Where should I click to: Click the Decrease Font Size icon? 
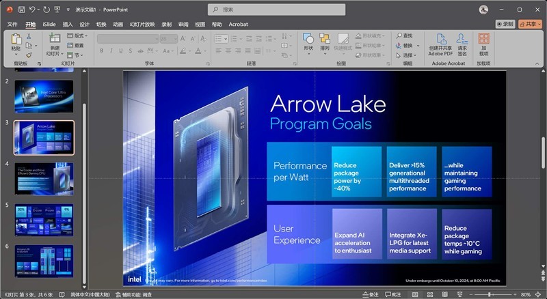click(194, 39)
